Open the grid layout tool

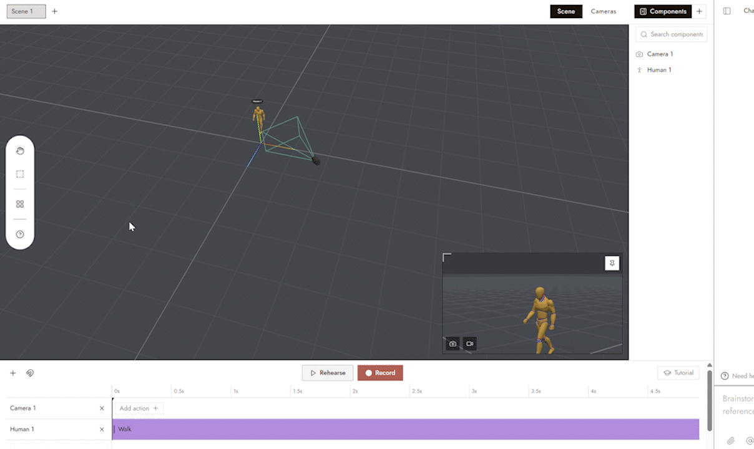point(20,204)
